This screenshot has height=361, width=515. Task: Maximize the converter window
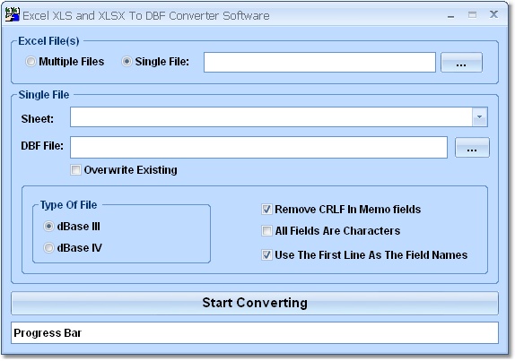tap(472, 14)
